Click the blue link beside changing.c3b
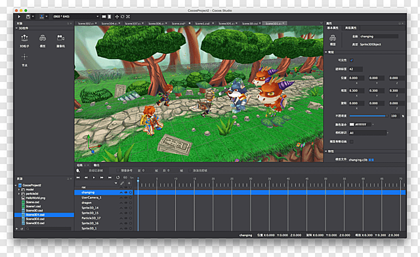Screen dimensions: 420x257 [371, 160]
